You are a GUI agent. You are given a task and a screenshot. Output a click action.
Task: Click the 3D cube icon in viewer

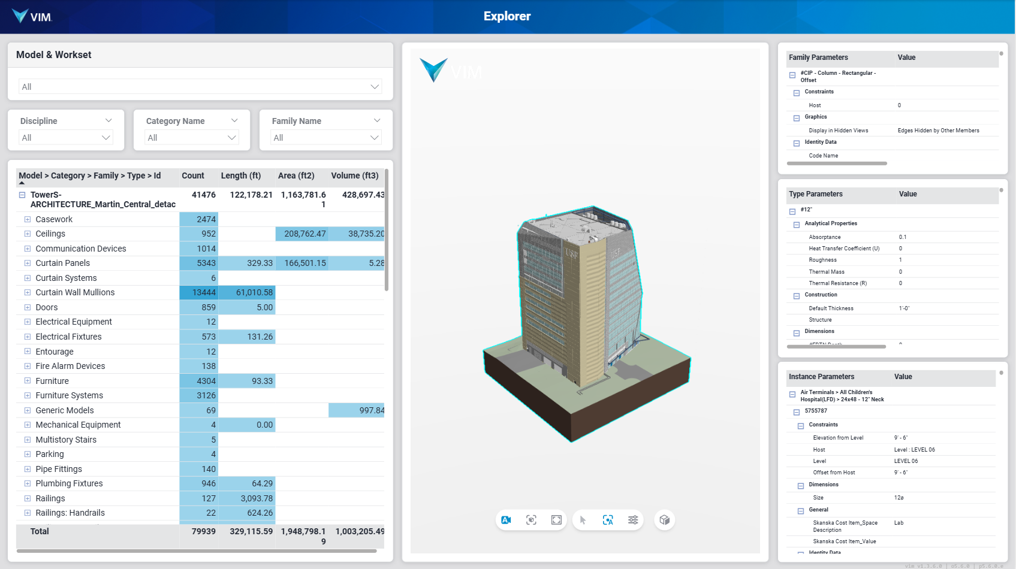[664, 520]
